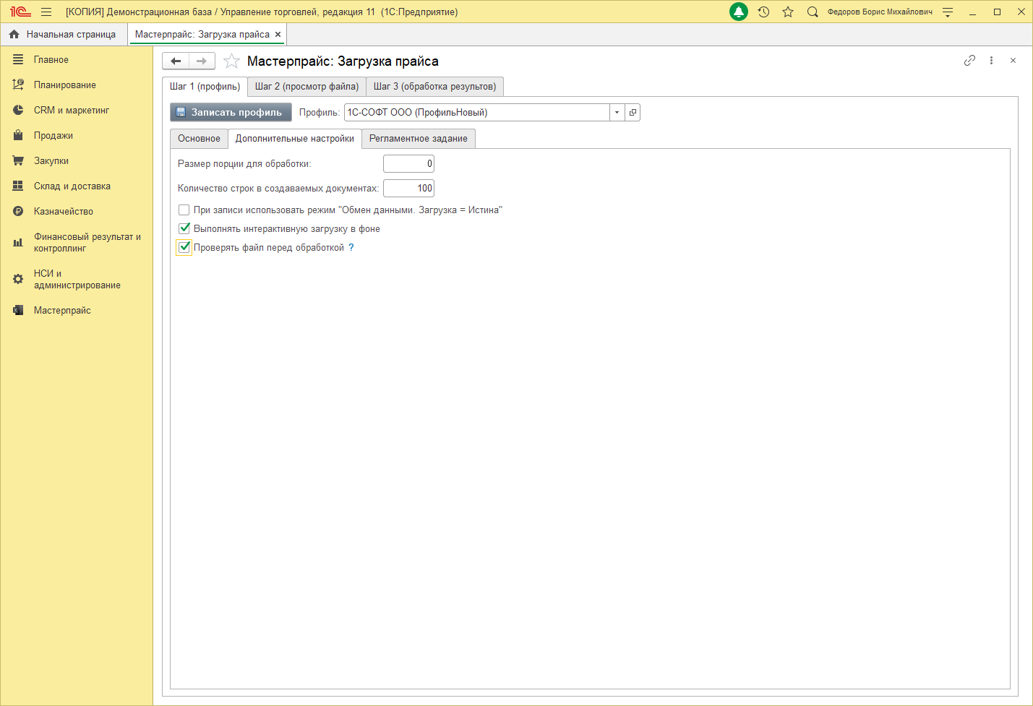
Task: Open the history clock icon
Action: (x=763, y=12)
